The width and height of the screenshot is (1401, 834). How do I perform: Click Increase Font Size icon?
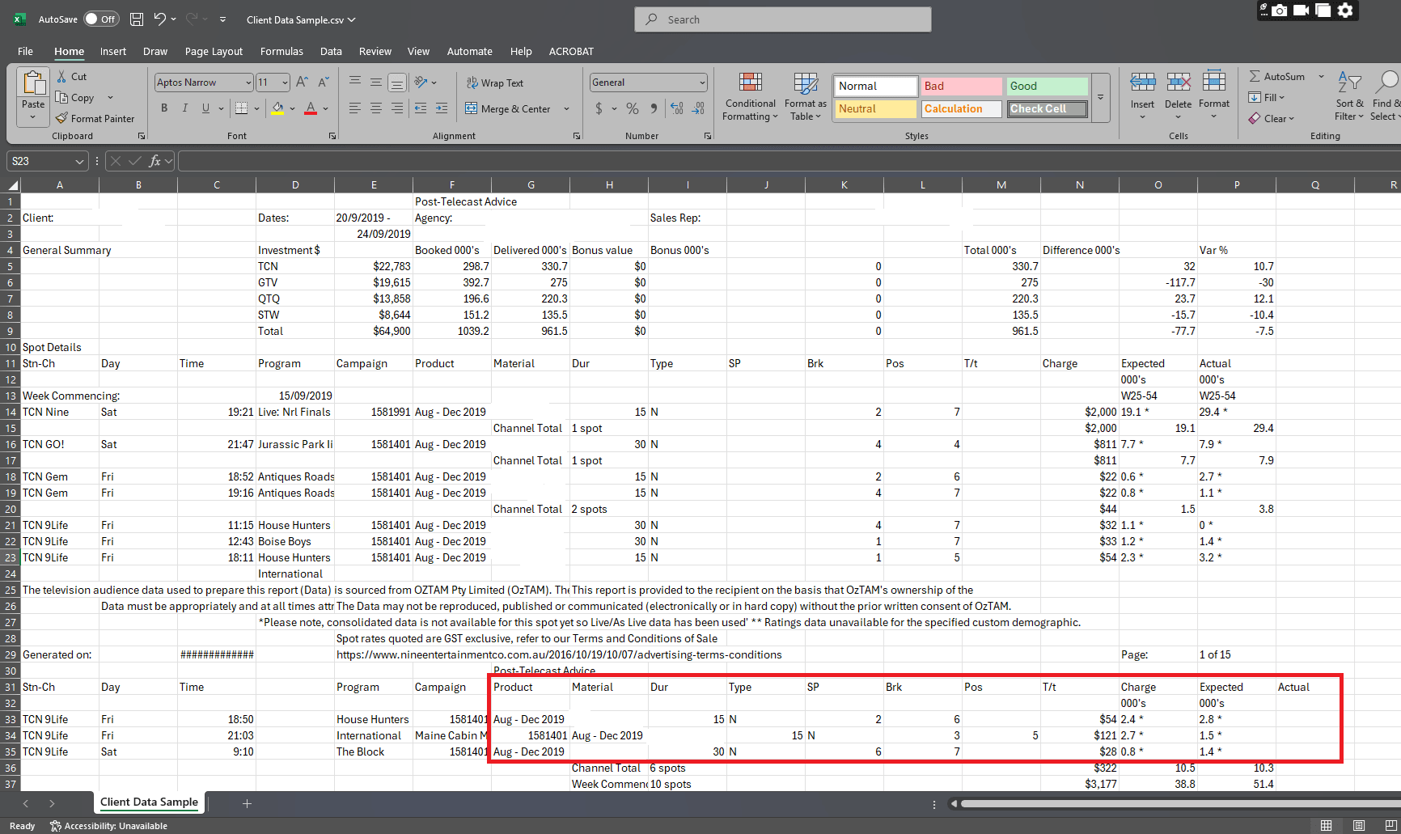[302, 82]
